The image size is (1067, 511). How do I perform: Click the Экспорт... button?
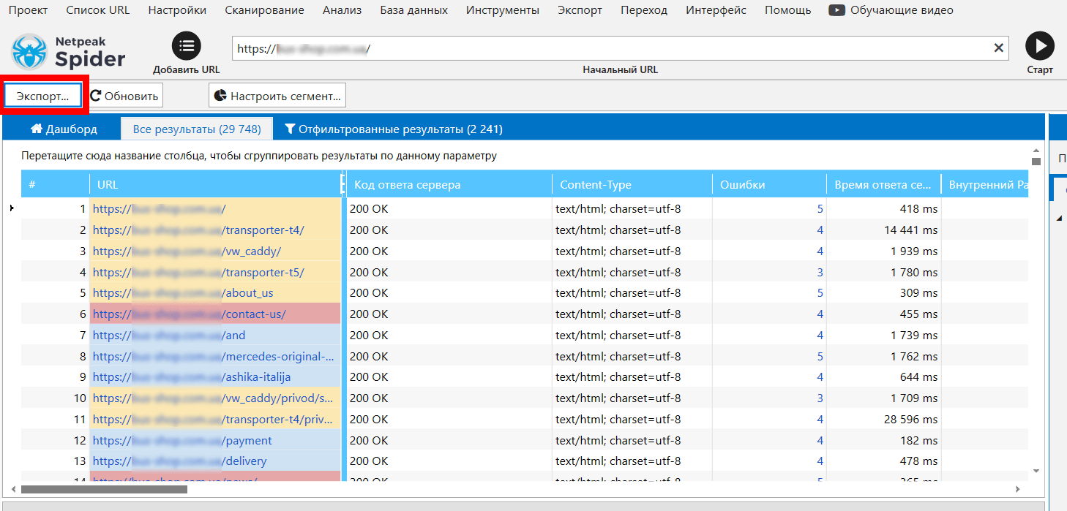click(x=43, y=96)
